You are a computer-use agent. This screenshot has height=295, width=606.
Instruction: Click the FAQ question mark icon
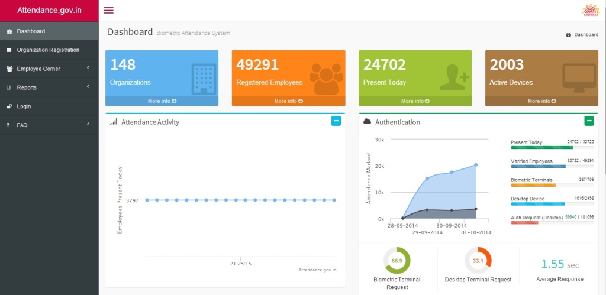(x=8, y=125)
